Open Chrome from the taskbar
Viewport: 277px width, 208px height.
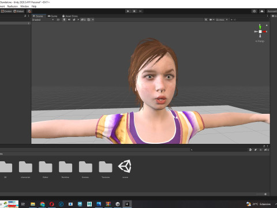click(42, 204)
